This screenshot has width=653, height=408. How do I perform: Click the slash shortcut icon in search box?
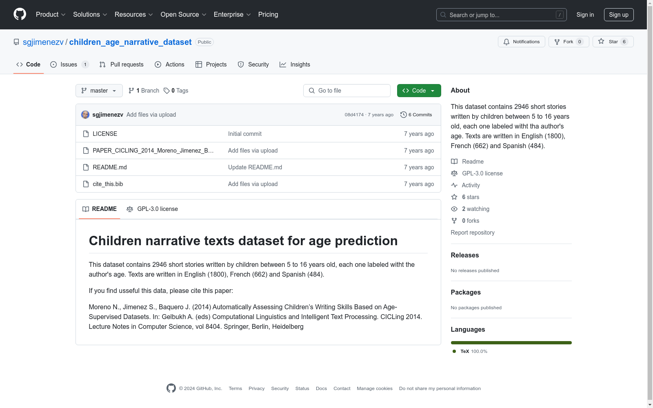560,15
